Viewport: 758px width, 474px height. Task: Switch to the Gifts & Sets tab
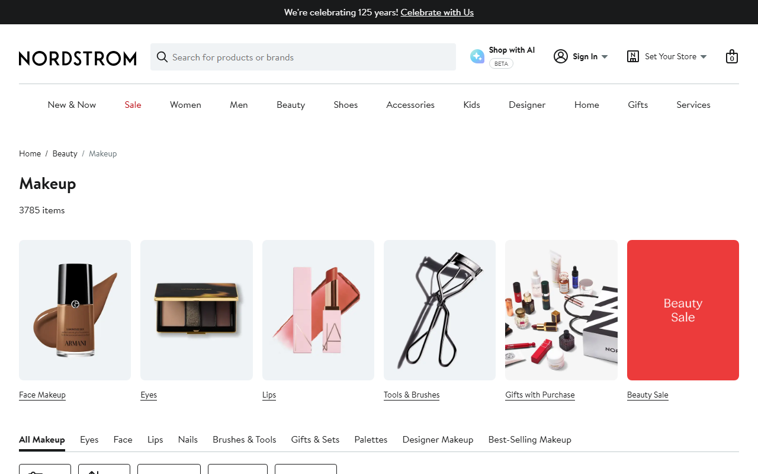pyautogui.click(x=315, y=440)
